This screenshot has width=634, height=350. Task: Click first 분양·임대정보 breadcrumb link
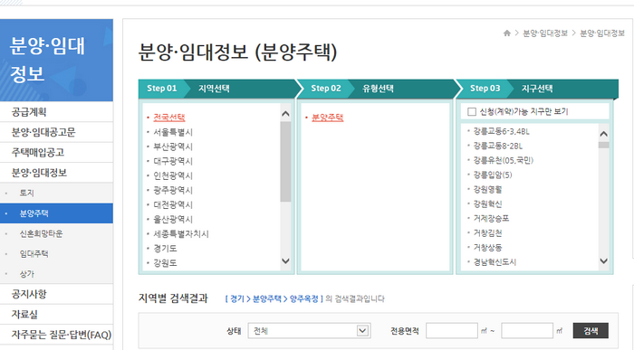pyautogui.click(x=545, y=33)
